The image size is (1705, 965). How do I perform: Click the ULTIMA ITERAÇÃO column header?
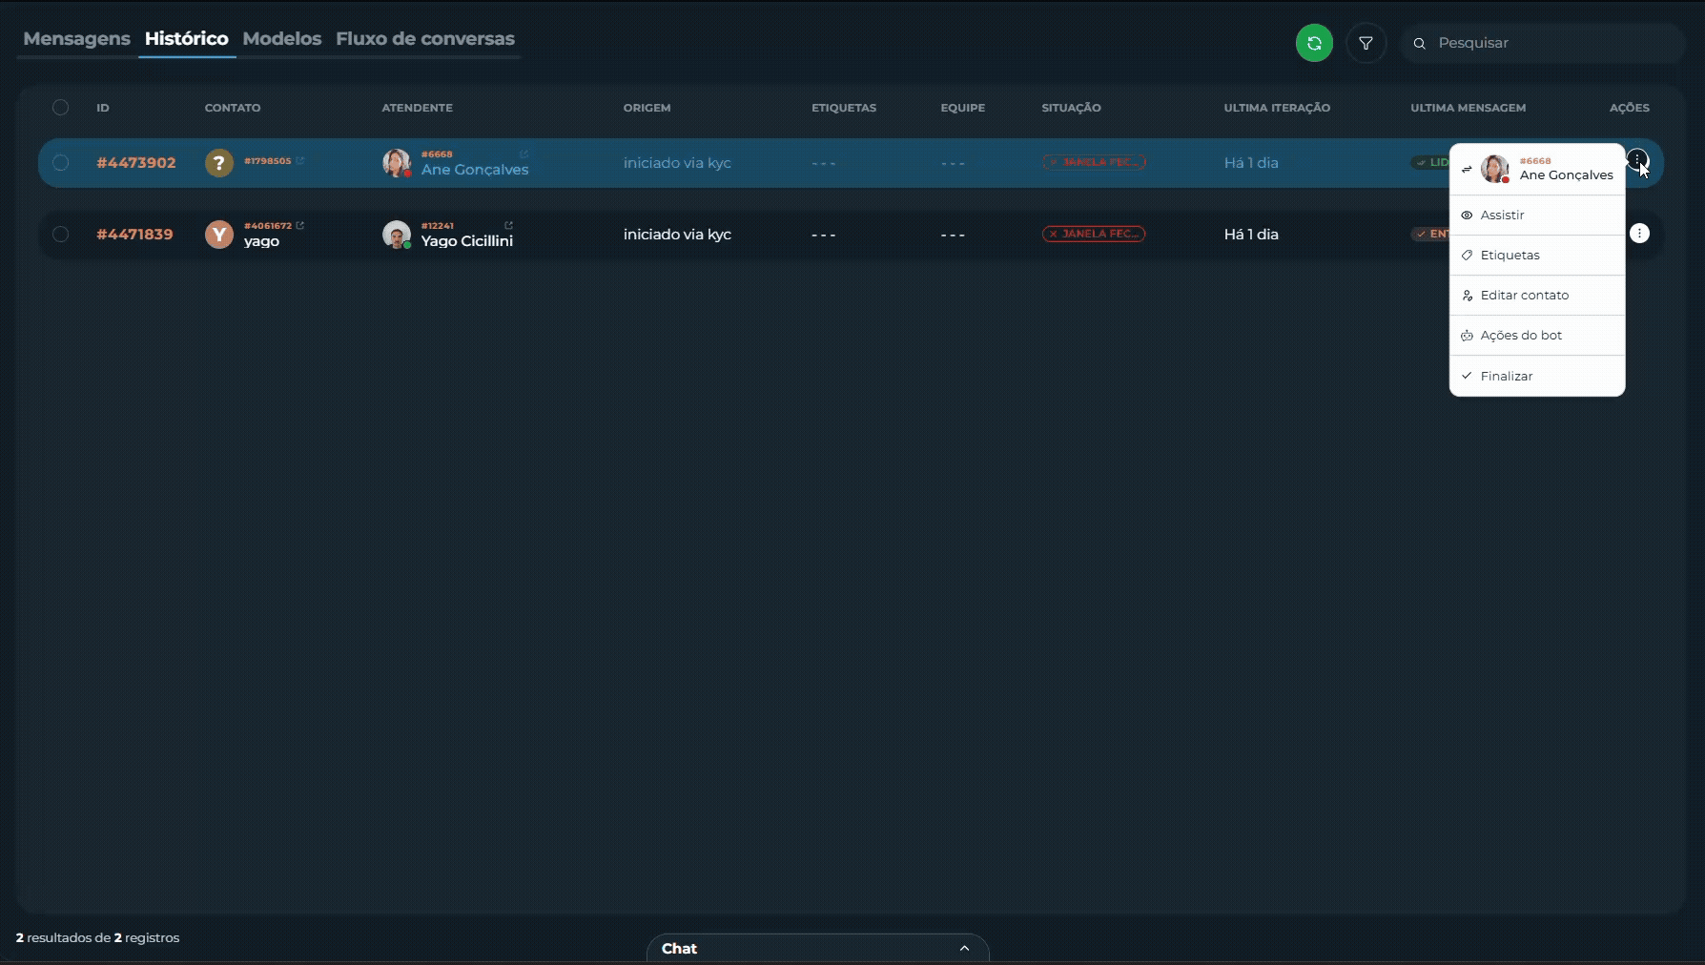pyautogui.click(x=1277, y=108)
